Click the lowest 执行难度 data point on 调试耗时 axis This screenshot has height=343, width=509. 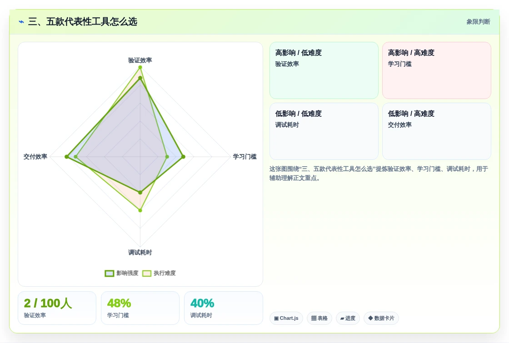tap(140, 210)
